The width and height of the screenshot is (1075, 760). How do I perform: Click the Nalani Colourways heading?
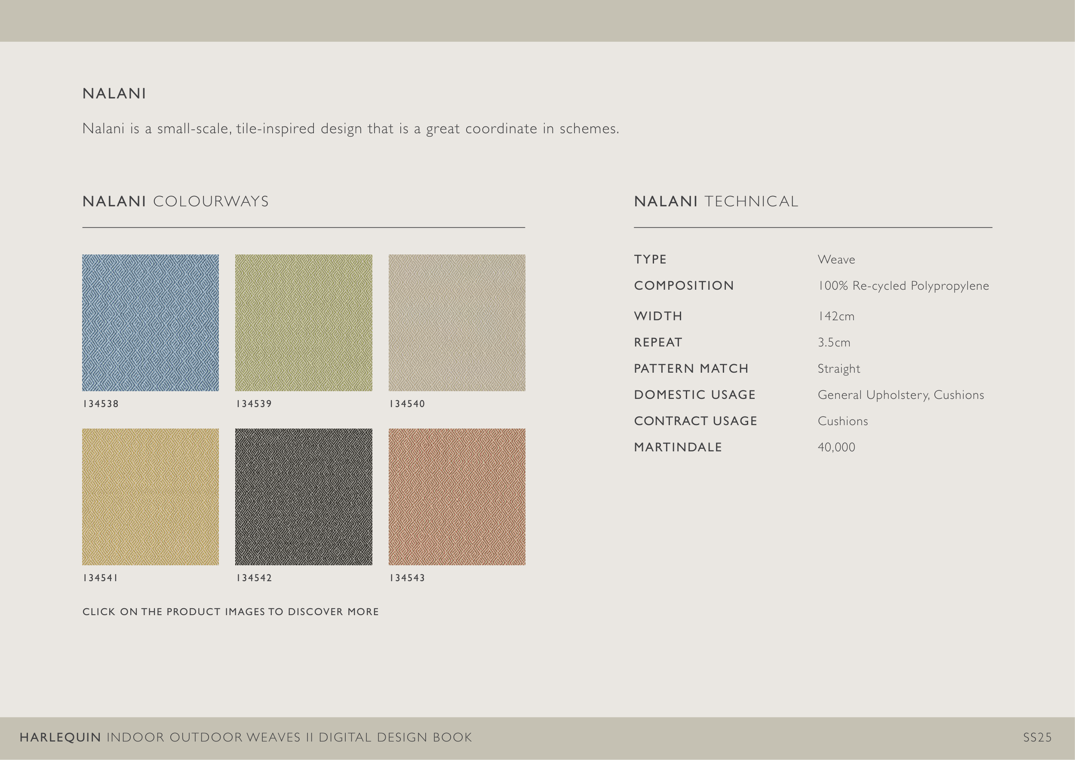(175, 201)
